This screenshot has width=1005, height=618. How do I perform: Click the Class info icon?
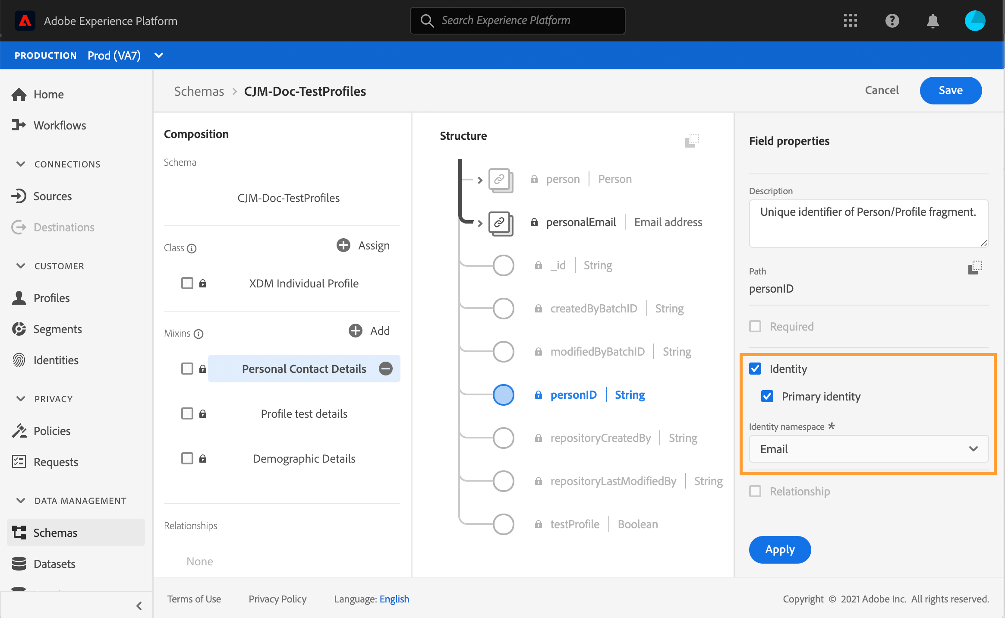tap(192, 249)
